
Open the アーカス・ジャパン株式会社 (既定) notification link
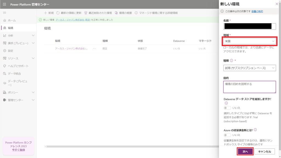pos(73,20)
